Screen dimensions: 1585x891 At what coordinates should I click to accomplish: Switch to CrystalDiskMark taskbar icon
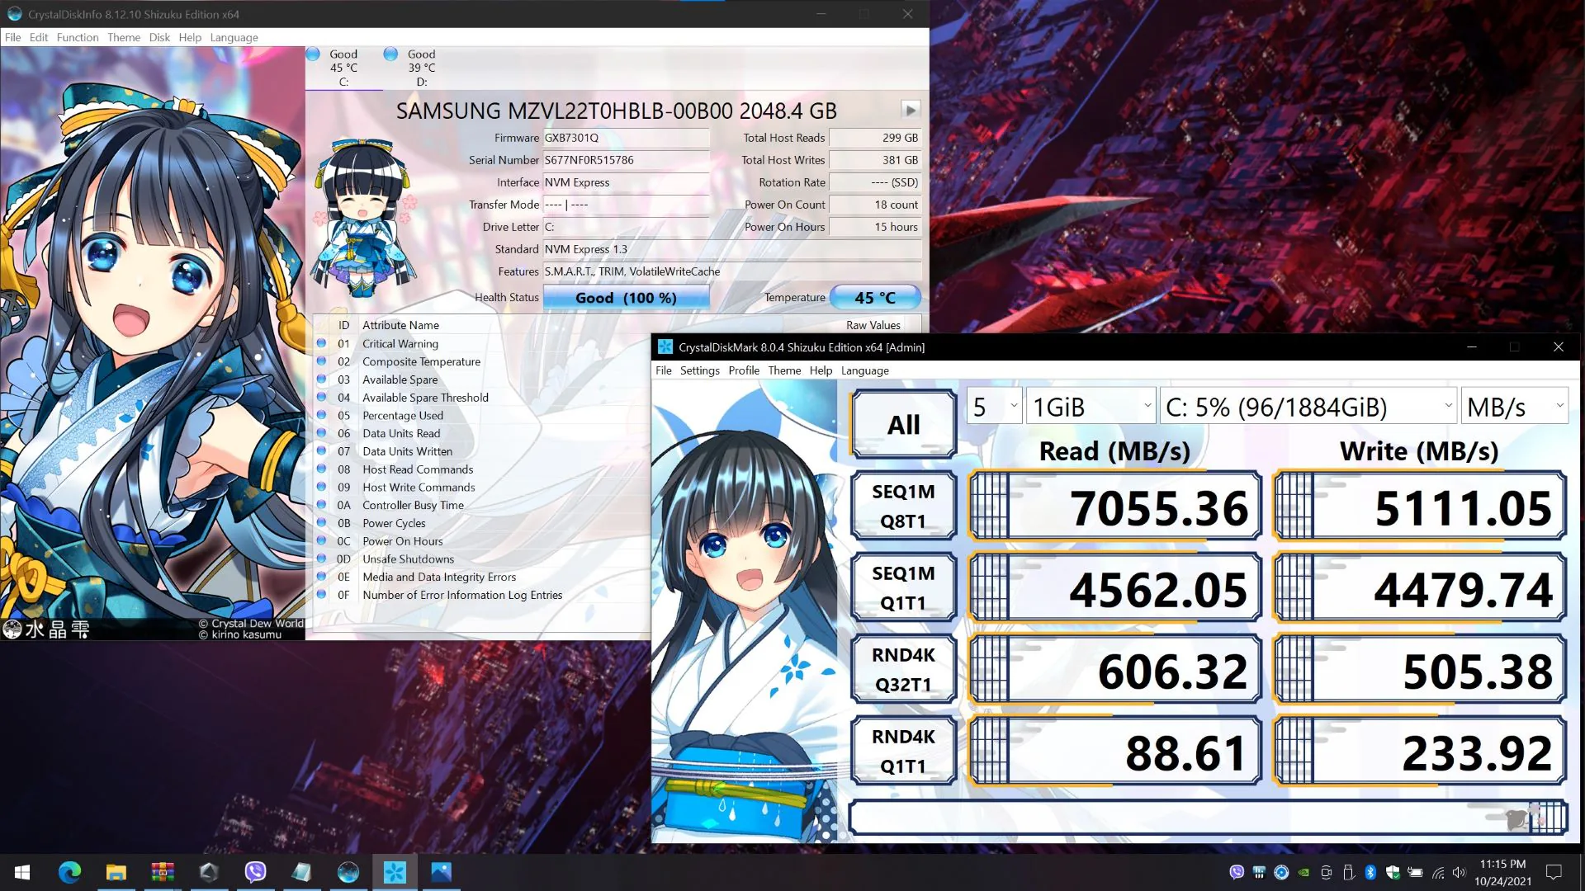pyautogui.click(x=395, y=872)
